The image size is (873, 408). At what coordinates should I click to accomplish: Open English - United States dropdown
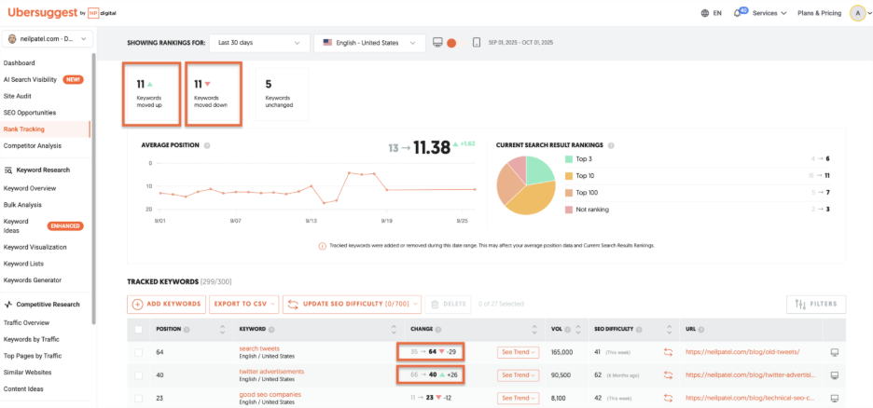pos(369,43)
